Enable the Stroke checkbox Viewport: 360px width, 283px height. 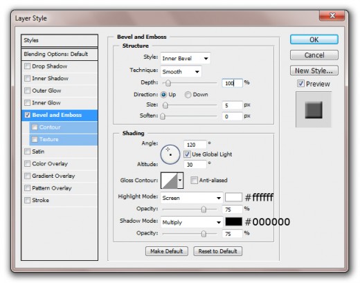pyautogui.click(x=27, y=200)
